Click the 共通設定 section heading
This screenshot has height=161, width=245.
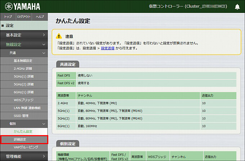tap(68, 64)
